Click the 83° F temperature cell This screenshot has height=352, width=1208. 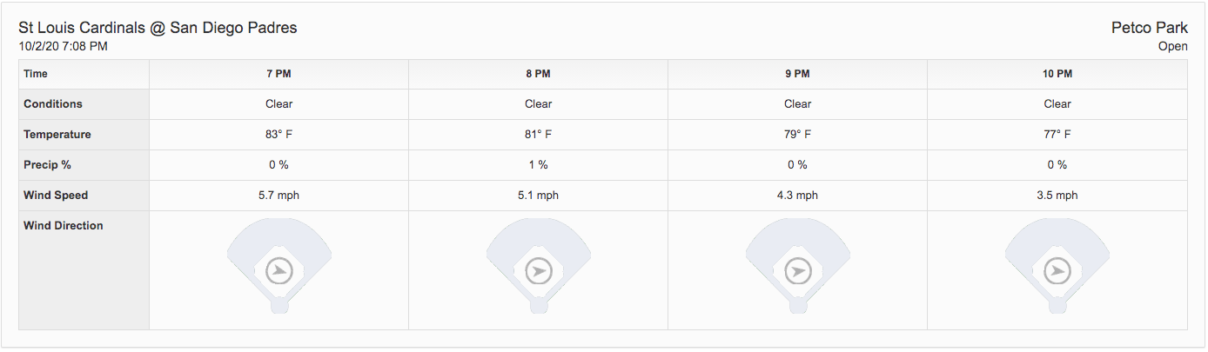click(x=279, y=135)
